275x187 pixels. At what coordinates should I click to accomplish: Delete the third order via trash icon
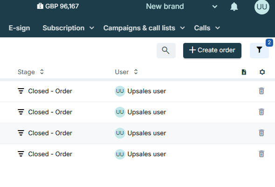pos(261,133)
